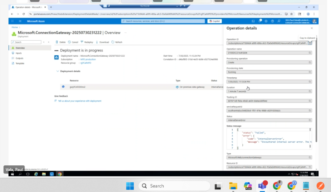Screen dimensions: 331x192
Task: Go to the Home breadcrumb
Action: tap(15, 27)
